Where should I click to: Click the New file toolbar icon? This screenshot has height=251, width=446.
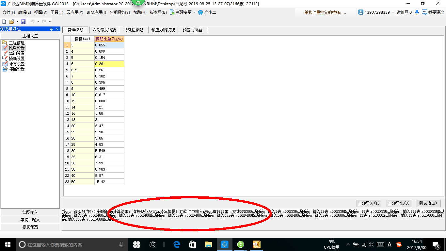tap(4, 22)
